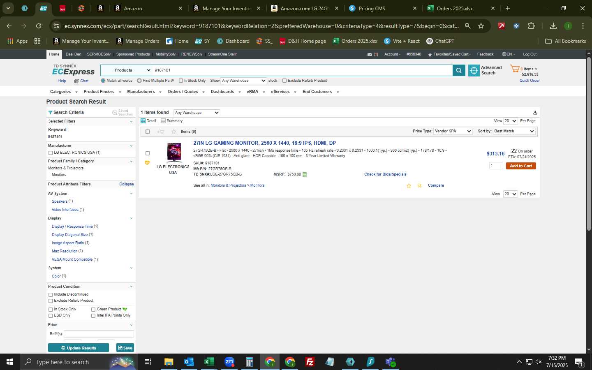Collapse the Product Condition section

pos(132,287)
